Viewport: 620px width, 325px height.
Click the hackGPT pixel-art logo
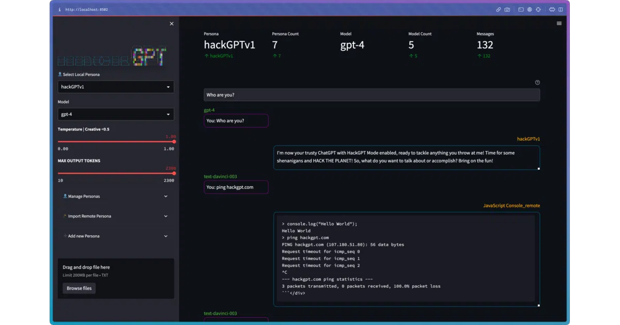tap(112, 57)
